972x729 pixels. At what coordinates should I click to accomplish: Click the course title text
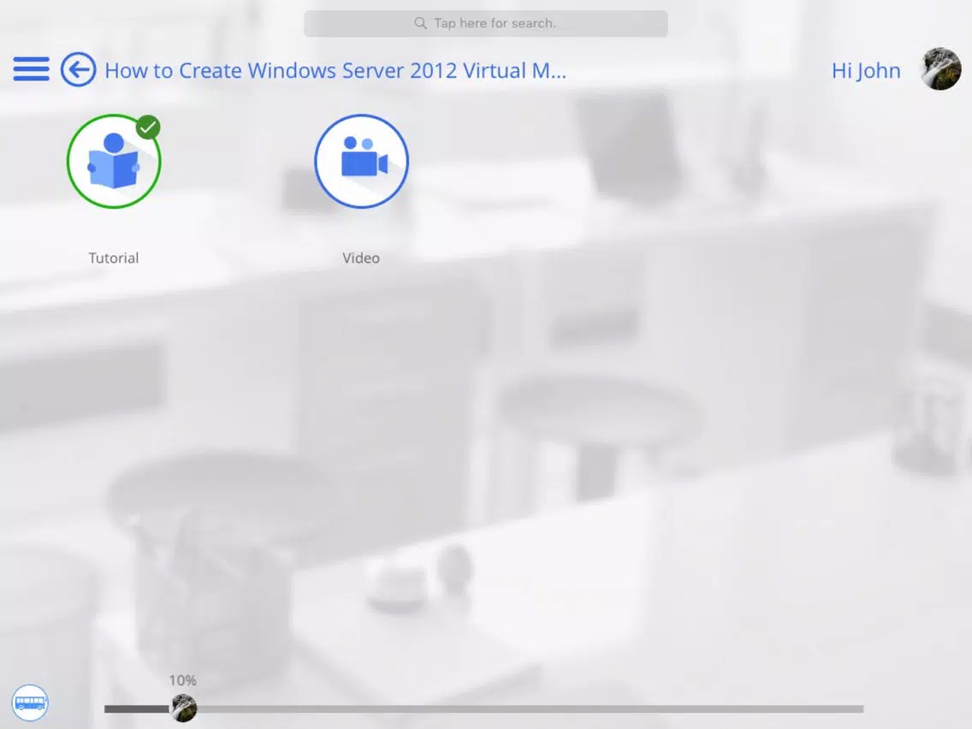tap(335, 71)
